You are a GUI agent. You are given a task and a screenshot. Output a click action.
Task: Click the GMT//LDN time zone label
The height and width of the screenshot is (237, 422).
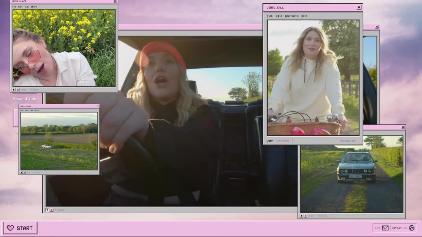400,228
